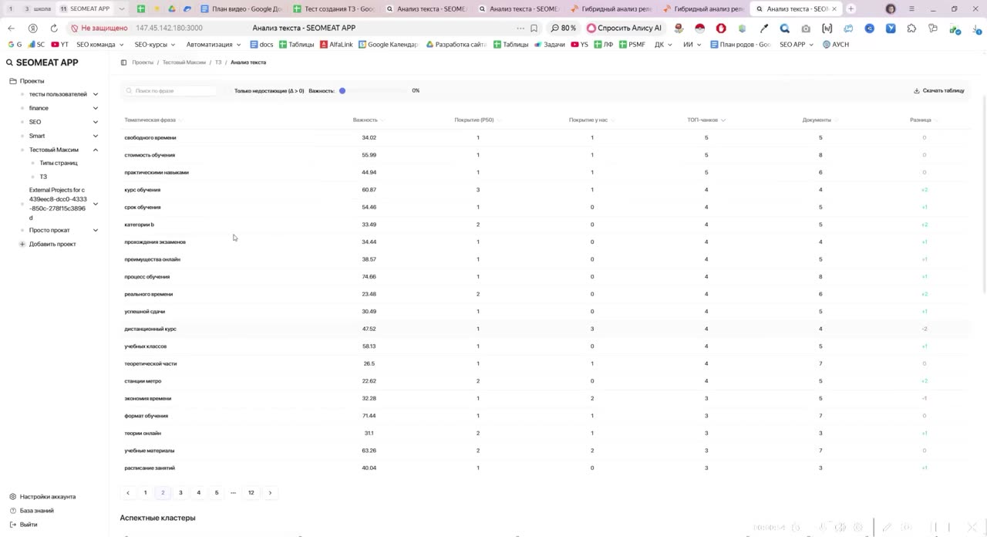Open the школа tab group

pyautogui.click(x=38, y=9)
